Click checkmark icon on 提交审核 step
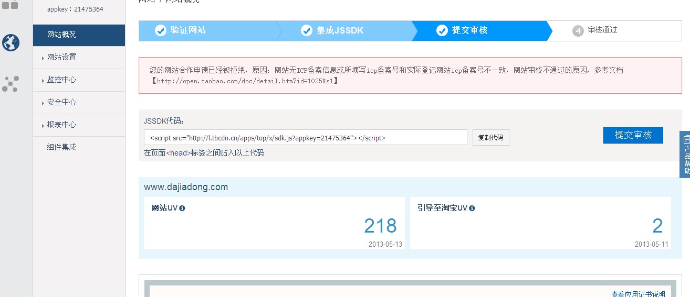Viewport: 690px width, 297px height. click(442, 30)
